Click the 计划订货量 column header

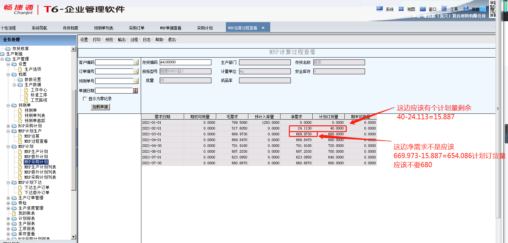(x=328, y=117)
